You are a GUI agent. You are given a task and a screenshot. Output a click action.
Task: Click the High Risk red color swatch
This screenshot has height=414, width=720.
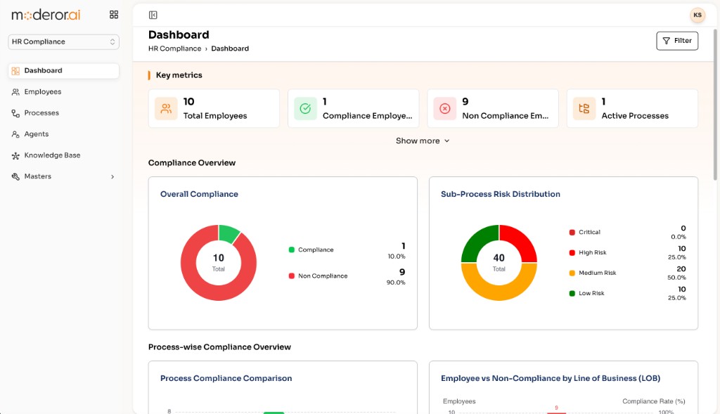[x=572, y=253]
